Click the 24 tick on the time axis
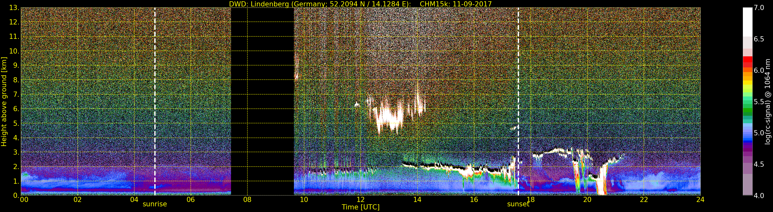The height and width of the screenshot is (212, 773). (x=700, y=200)
